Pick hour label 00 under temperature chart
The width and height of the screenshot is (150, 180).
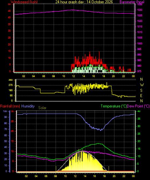(133, 176)
